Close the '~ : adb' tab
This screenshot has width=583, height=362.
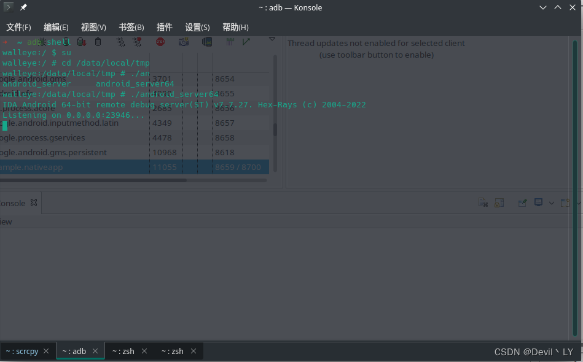point(95,351)
